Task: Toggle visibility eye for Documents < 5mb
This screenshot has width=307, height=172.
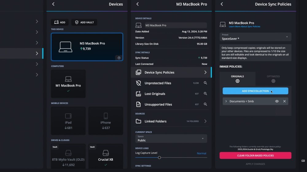Action: point(277,101)
